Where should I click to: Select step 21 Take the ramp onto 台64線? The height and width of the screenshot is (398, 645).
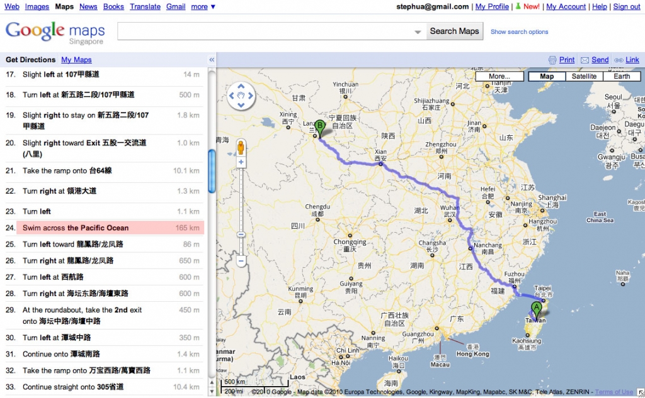[104, 171]
